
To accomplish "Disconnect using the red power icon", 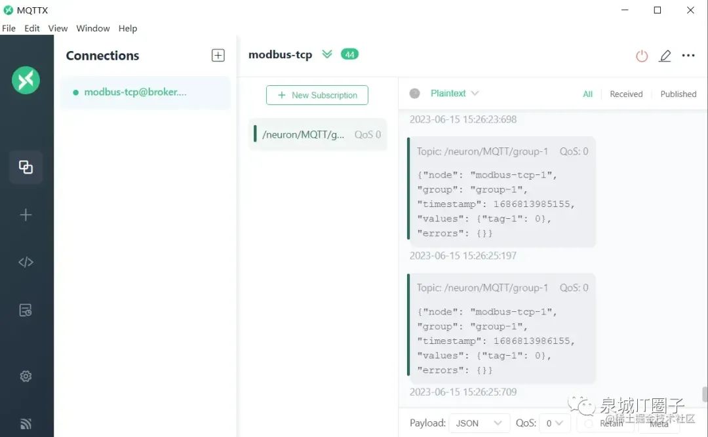I will [642, 56].
